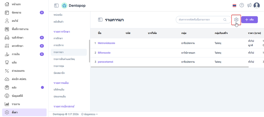
Task: Click the table's horizontal scrollbar
Action: tap(169, 67)
